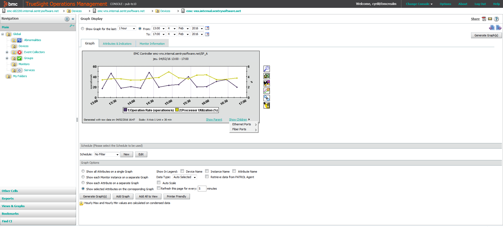This screenshot has width=503, height=227.
Task: Select the Graph tab
Action: point(90,43)
